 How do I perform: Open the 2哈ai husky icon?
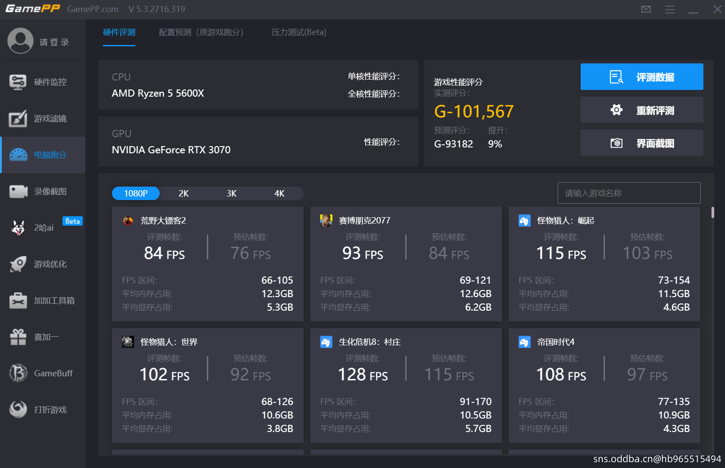(x=18, y=228)
